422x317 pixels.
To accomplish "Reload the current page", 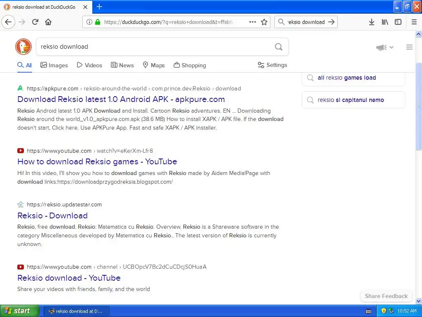I will click(x=35, y=22).
